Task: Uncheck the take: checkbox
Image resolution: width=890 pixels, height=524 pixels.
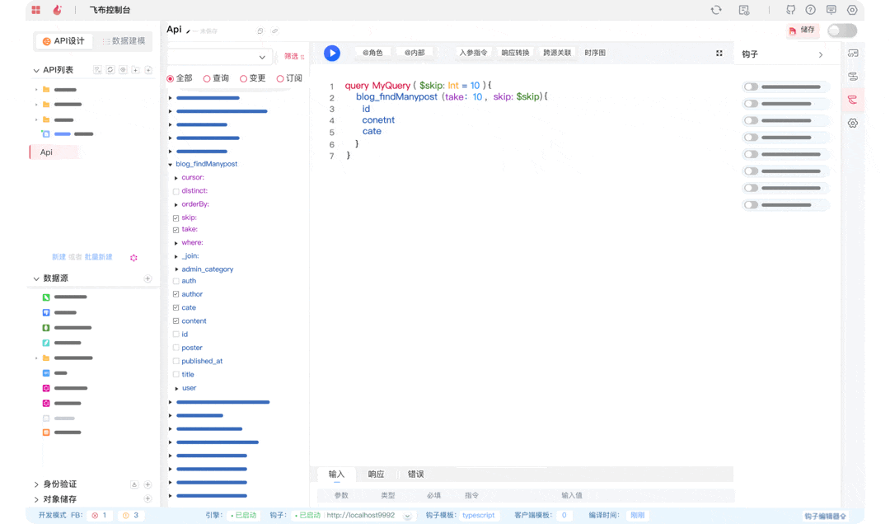Action: [176, 230]
